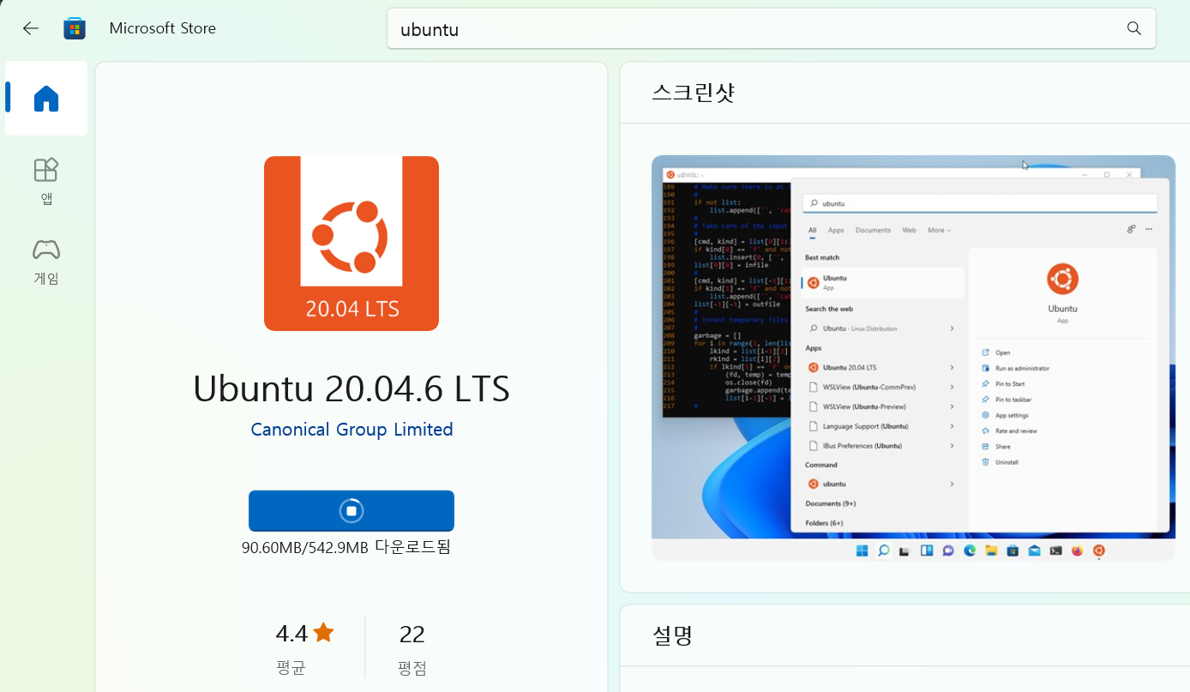
Task: Open Canonical Group Limited publisher link
Action: (352, 430)
